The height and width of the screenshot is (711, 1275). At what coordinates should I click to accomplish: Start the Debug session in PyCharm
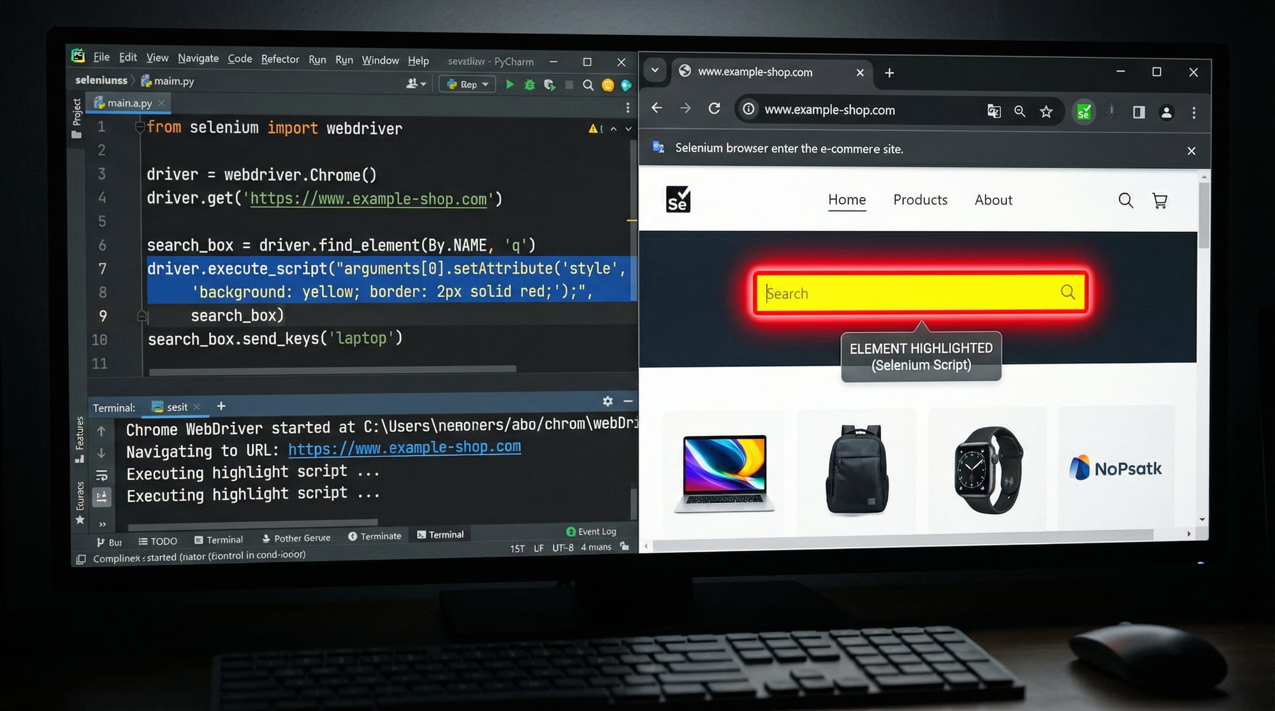(x=530, y=84)
